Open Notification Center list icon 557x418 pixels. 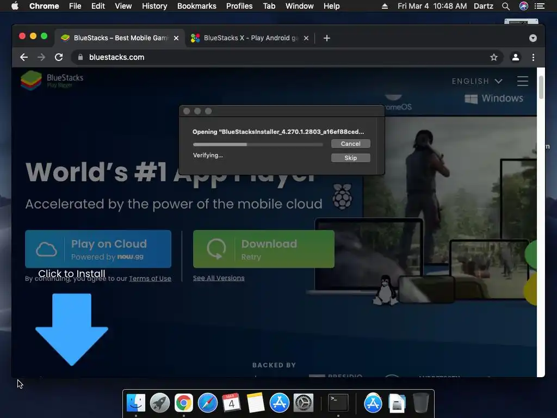coord(540,6)
